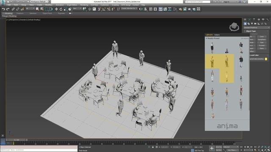Click the yellow object color swatch
Viewport: 271px width, 152px height.
click(x=266, y=59)
